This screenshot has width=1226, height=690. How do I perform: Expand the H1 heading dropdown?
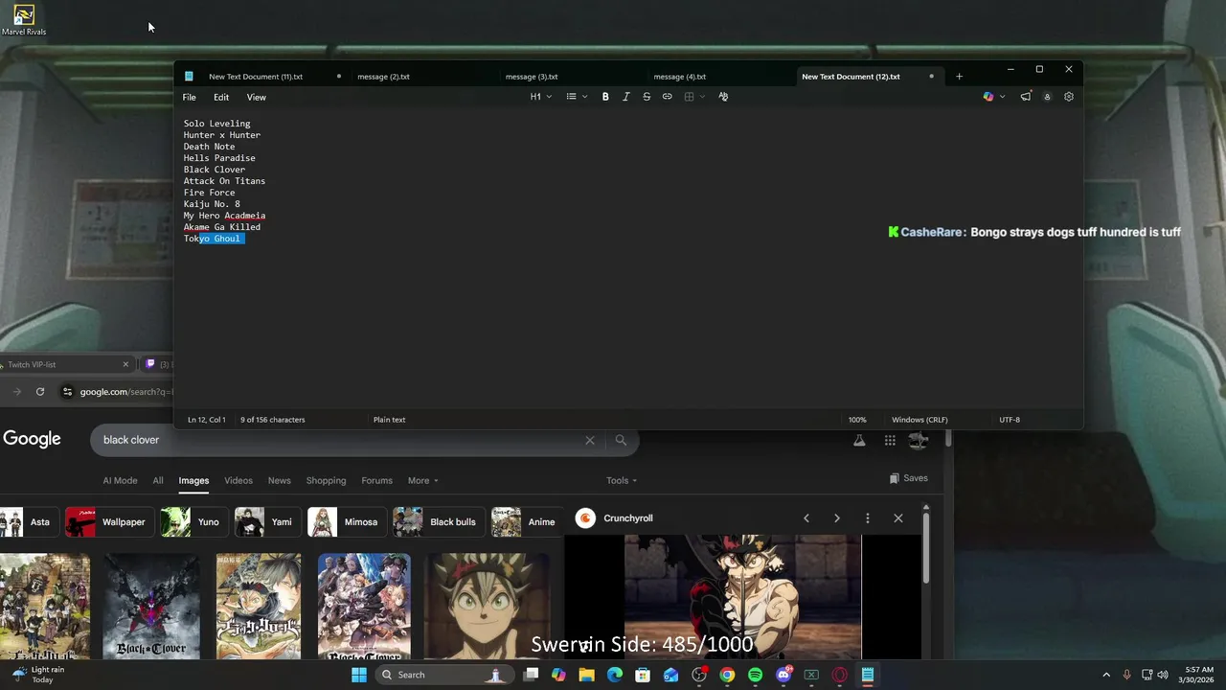click(x=541, y=97)
